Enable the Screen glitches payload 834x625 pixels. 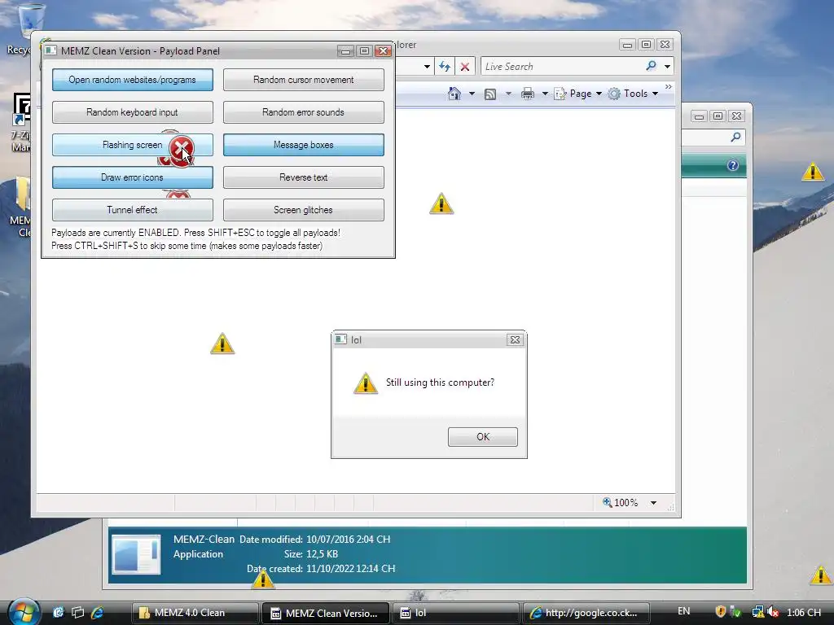point(303,209)
